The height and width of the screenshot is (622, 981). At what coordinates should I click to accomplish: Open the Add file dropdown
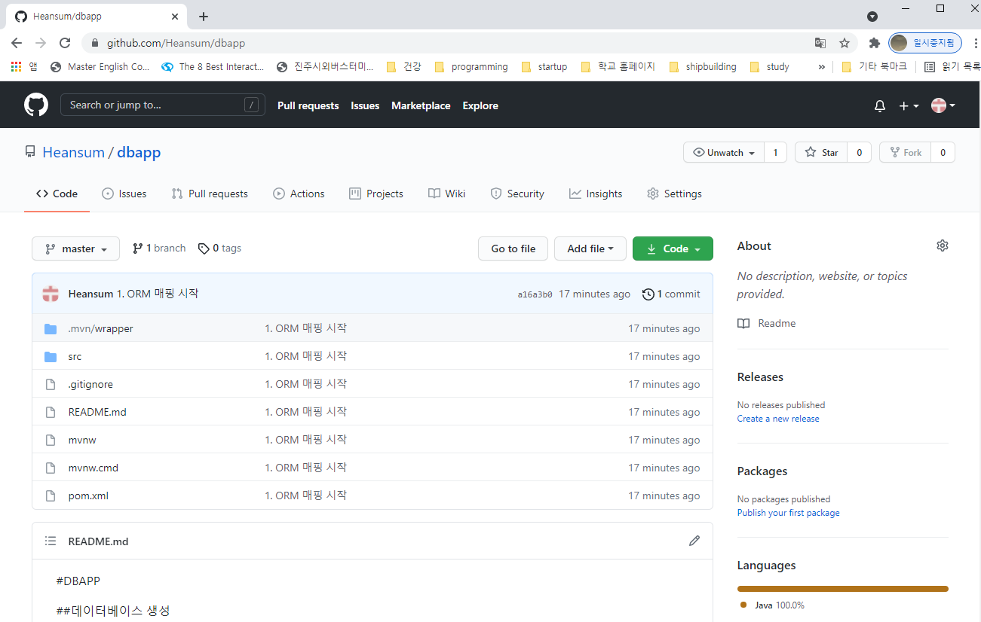point(590,248)
